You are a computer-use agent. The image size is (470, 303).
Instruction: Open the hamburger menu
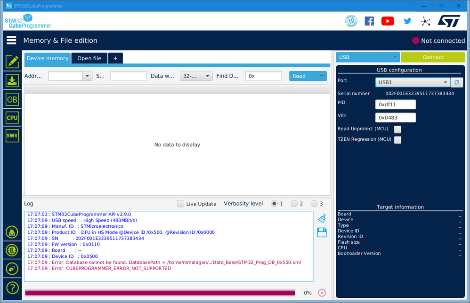pyautogui.click(x=11, y=40)
